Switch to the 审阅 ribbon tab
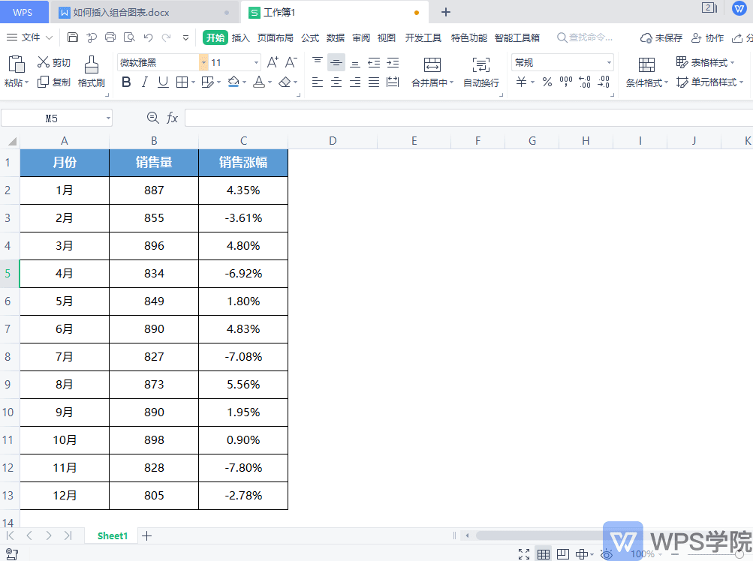The height and width of the screenshot is (561, 753). 360,37
